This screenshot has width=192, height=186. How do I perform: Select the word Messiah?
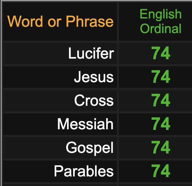pyautogui.click(x=85, y=124)
